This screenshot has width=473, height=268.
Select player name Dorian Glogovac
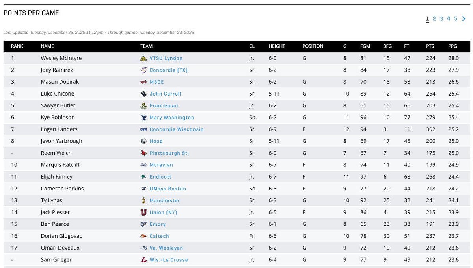[61, 236]
